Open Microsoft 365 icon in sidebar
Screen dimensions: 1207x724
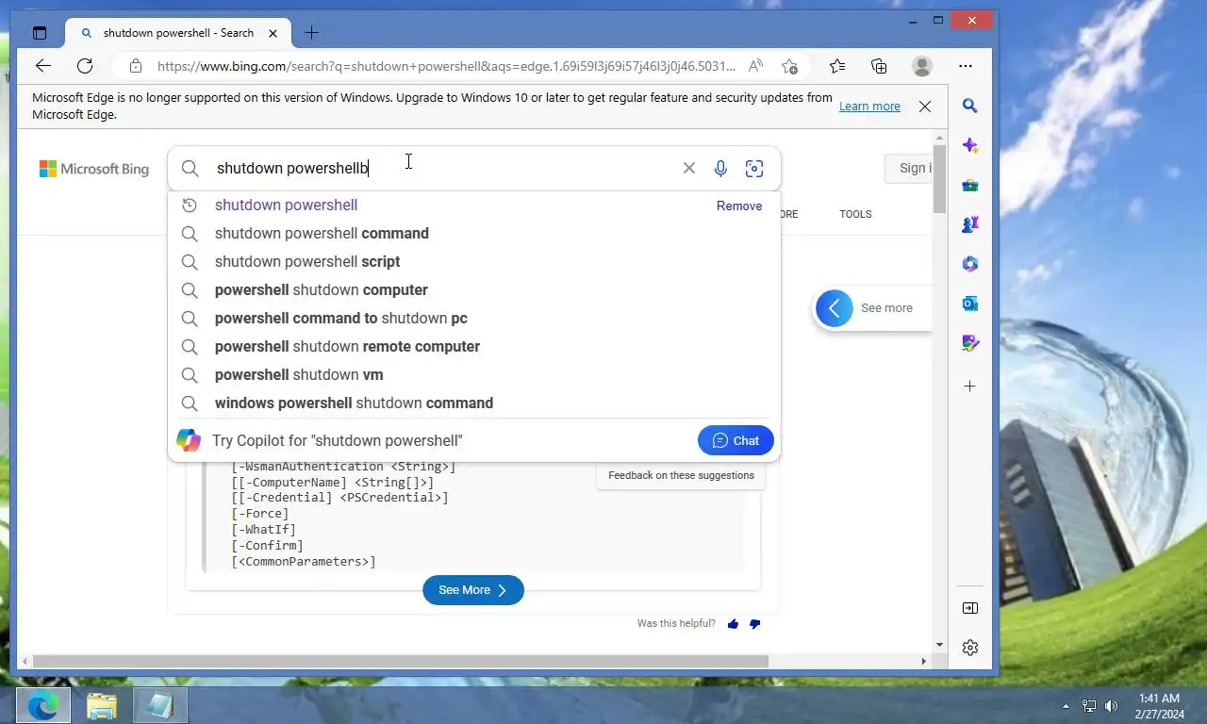click(x=970, y=264)
